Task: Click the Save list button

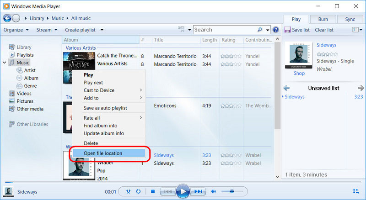Action: click(297, 30)
